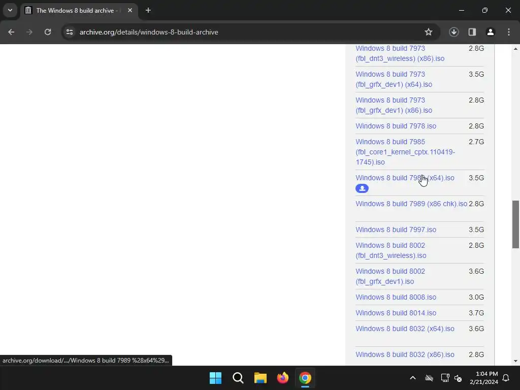Open Windows 8 build 8008.iso link
520x390 pixels.
(396, 297)
